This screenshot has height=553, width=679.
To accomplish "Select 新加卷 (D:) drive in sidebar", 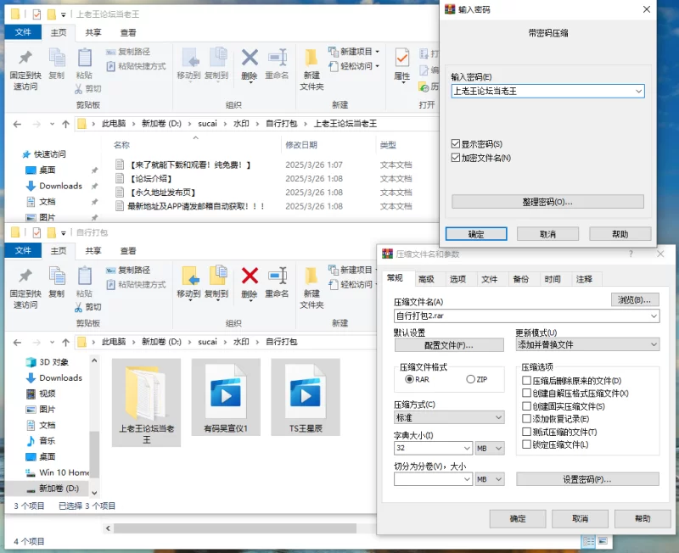I will click(59, 489).
